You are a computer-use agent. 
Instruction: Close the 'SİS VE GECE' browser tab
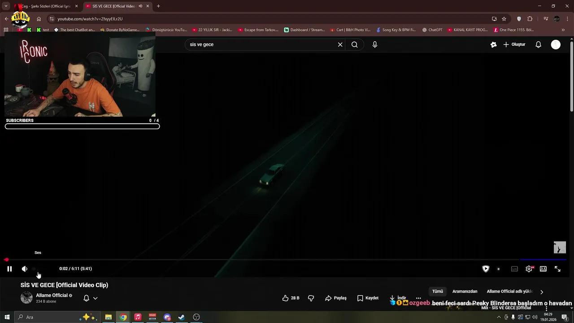click(x=148, y=6)
